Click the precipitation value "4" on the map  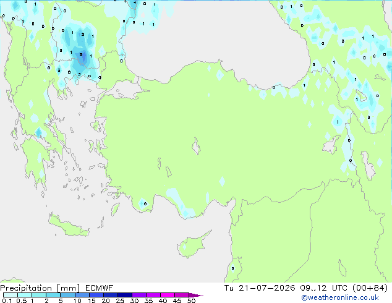click(135, 2)
